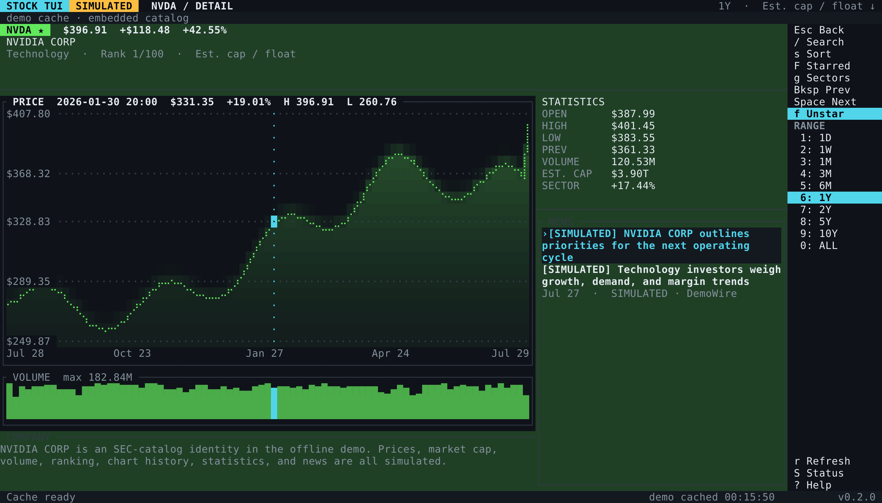This screenshot has width=882, height=503.
Task: Select the 2: 1W range
Action: pyautogui.click(x=816, y=150)
